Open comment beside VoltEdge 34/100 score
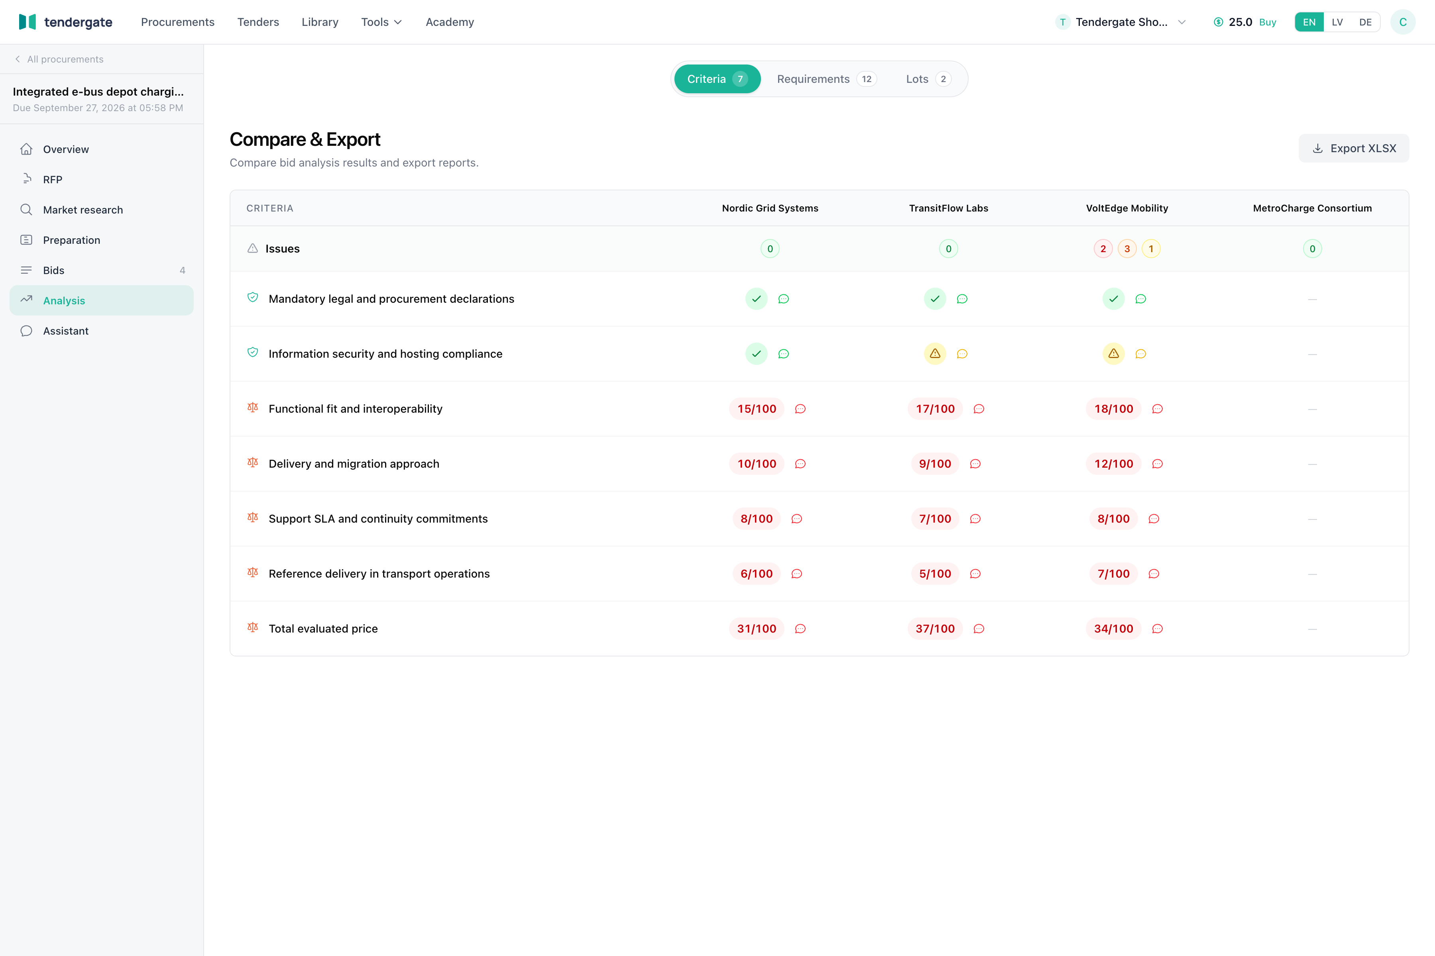1435x956 pixels. [x=1158, y=629]
